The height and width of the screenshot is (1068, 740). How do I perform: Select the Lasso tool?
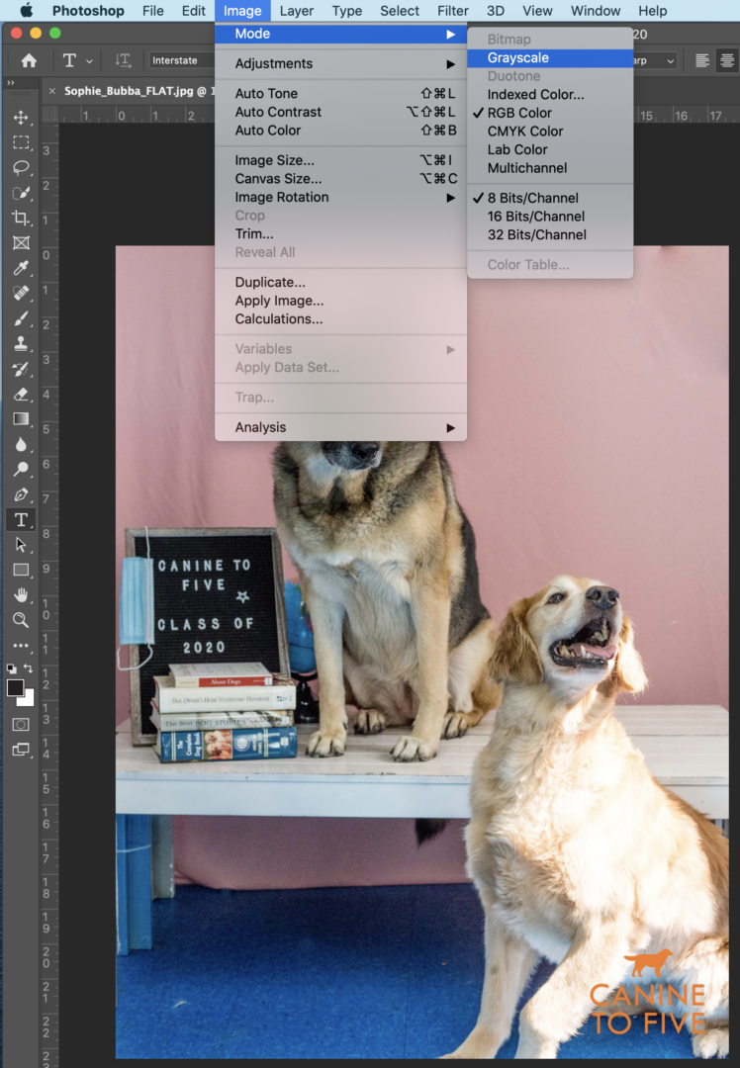click(21, 167)
